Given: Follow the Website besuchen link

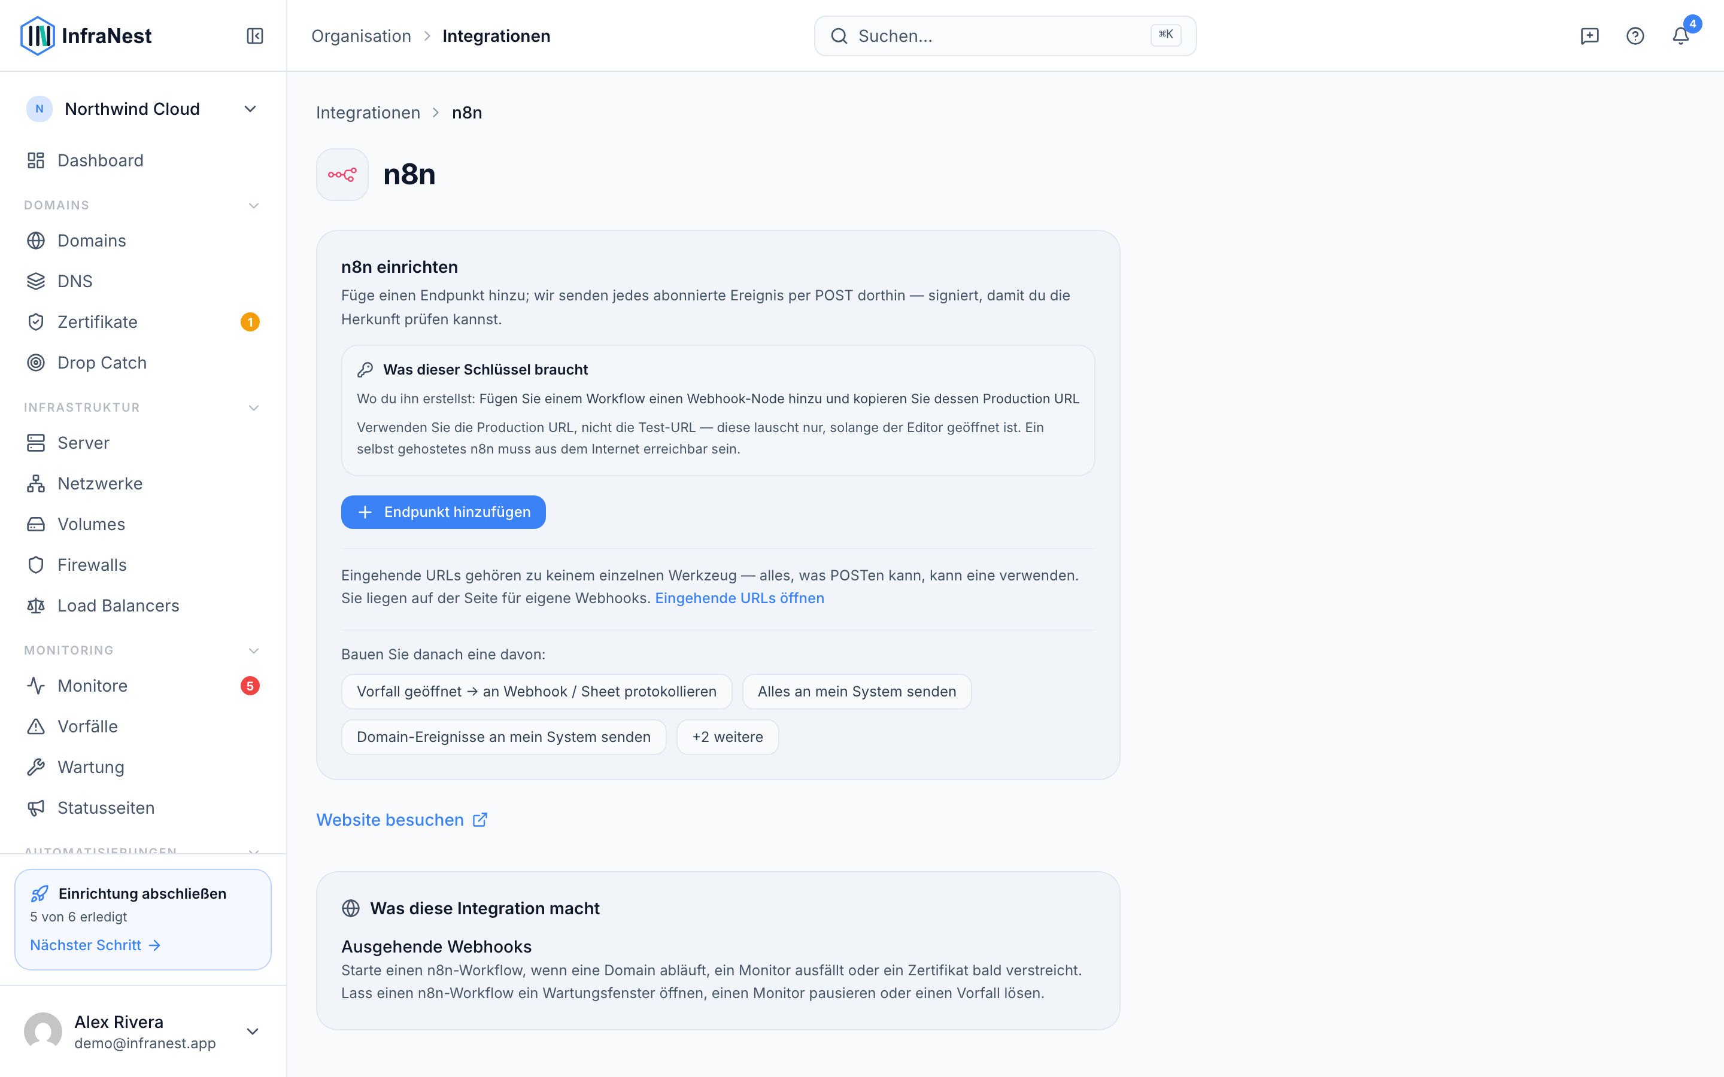Looking at the screenshot, I should (402, 820).
